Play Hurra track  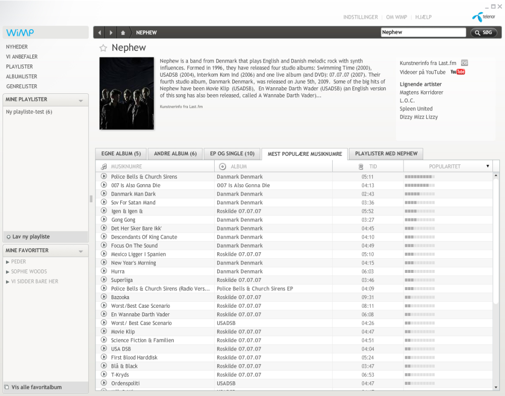pyautogui.click(x=104, y=271)
